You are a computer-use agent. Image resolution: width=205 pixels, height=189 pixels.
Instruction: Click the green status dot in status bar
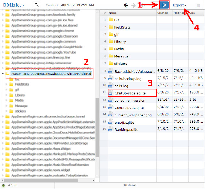point(4,185)
